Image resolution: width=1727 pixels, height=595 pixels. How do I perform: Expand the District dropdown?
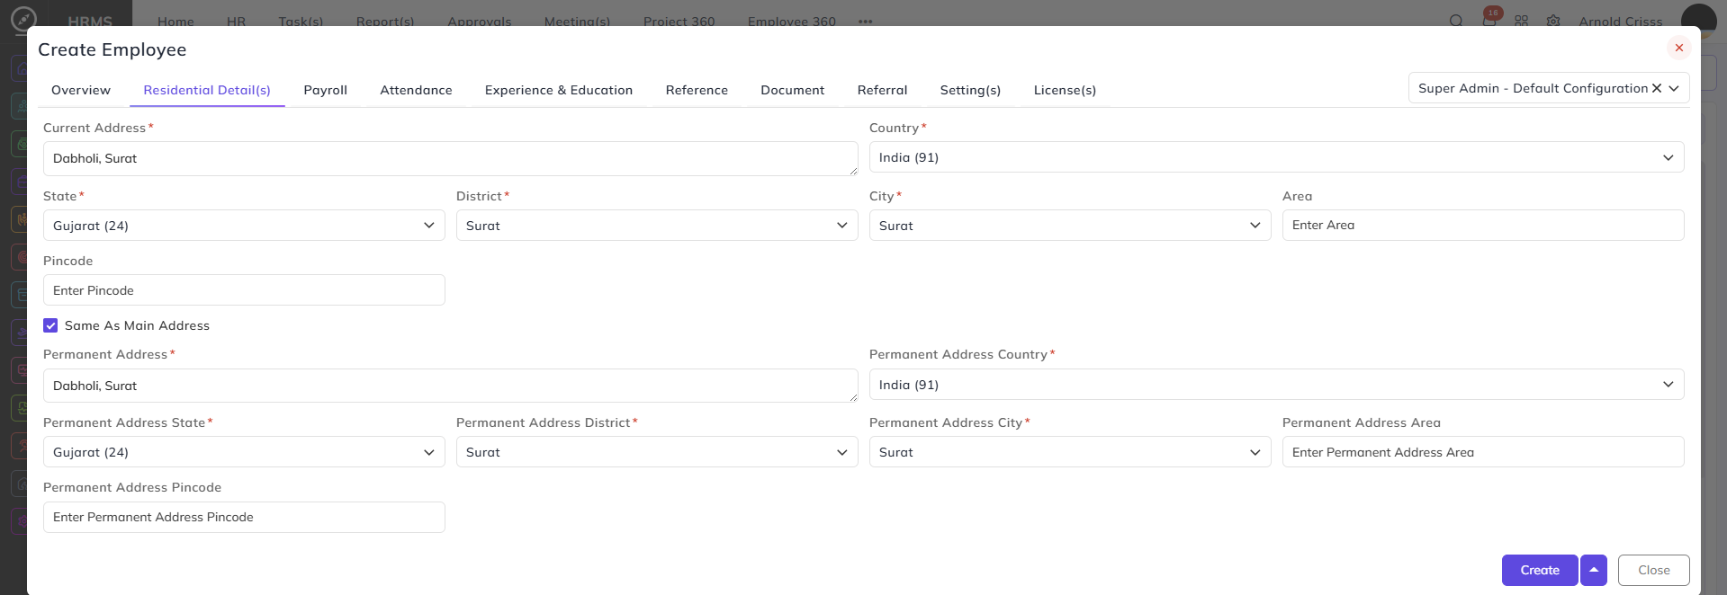657,226
